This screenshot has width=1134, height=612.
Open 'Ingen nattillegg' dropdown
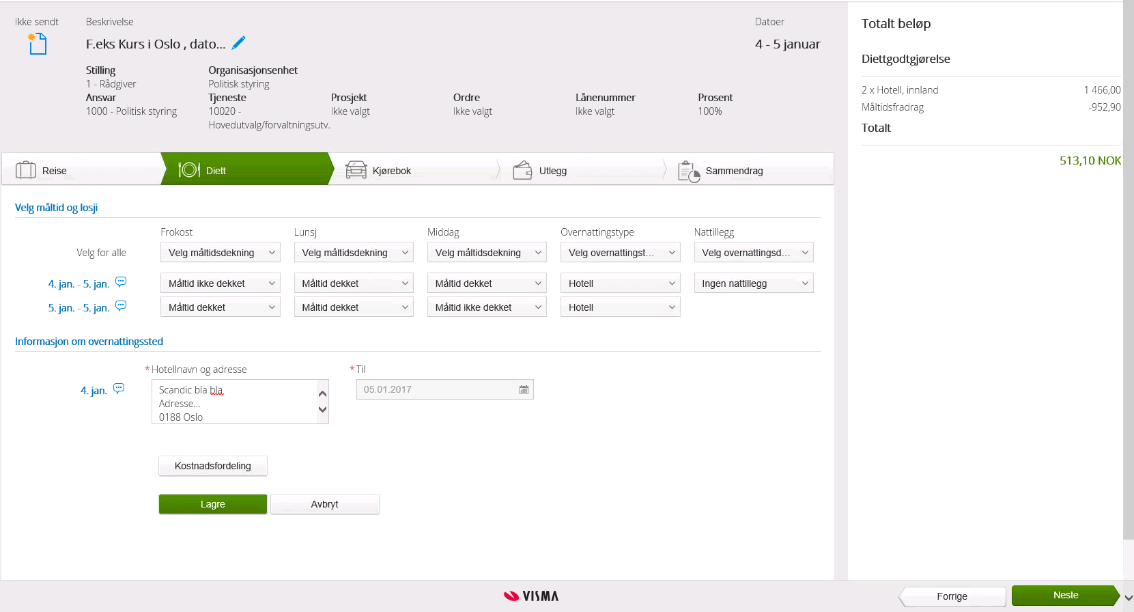point(754,283)
